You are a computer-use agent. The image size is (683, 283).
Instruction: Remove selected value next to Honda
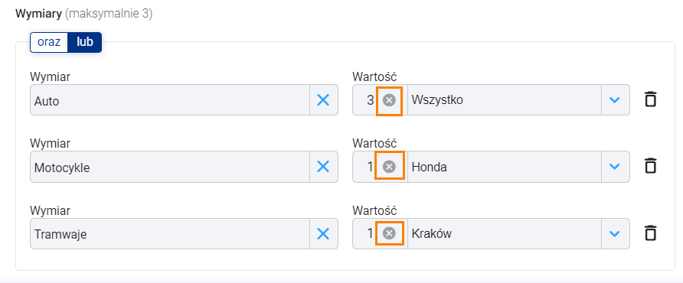point(389,166)
